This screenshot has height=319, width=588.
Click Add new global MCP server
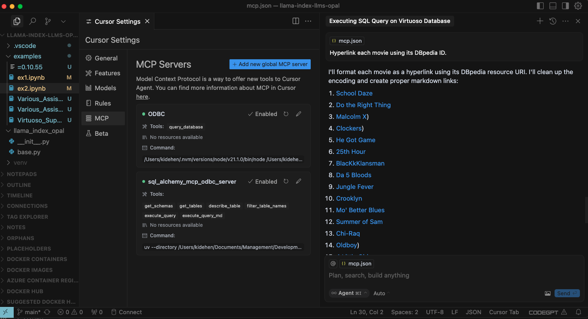270,64
